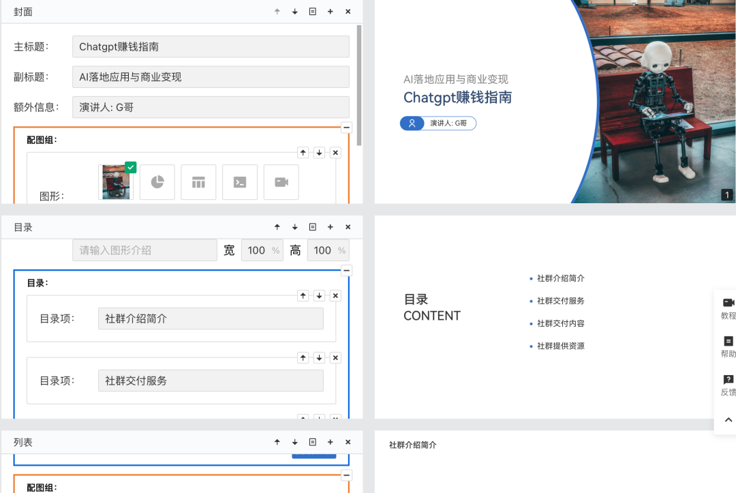Edit the 社群交付服务 目录项 field

tap(211, 380)
